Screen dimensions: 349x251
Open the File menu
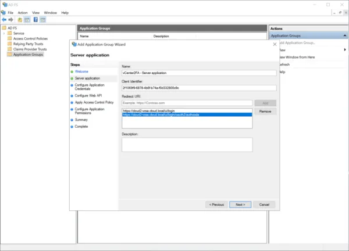[x=10, y=13]
